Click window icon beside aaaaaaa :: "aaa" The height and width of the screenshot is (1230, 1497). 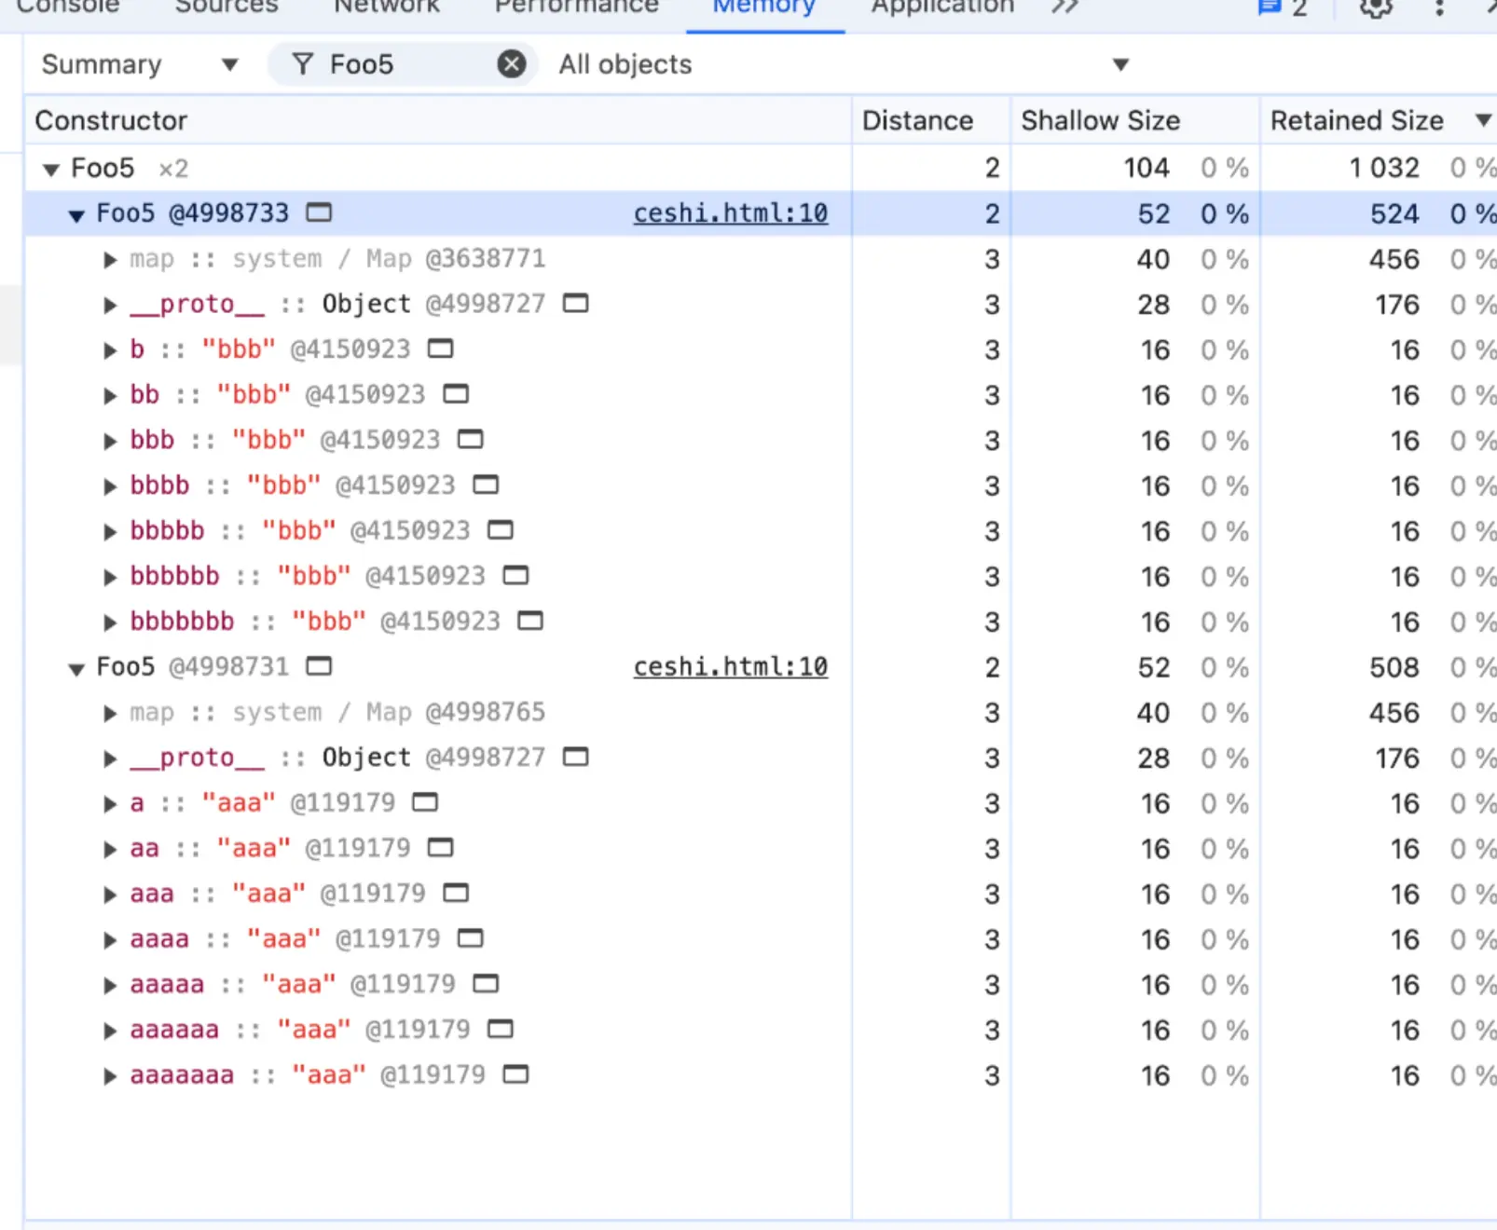click(x=515, y=1074)
